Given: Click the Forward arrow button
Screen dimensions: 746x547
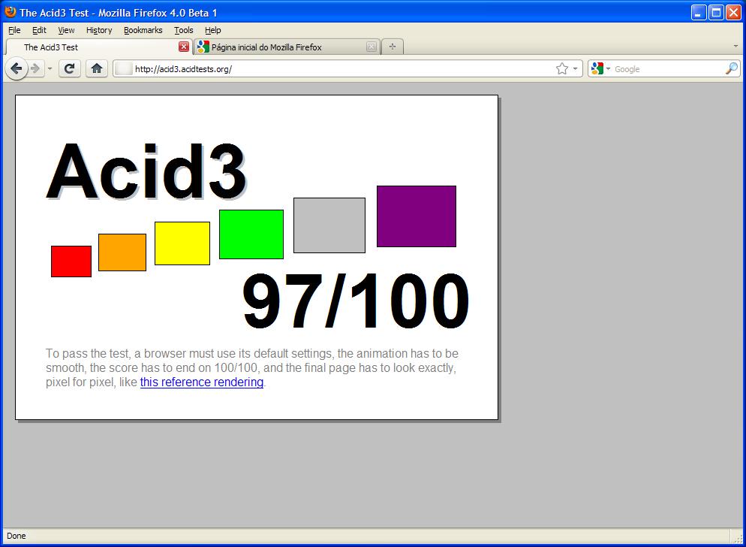Looking at the screenshot, I should [x=36, y=69].
